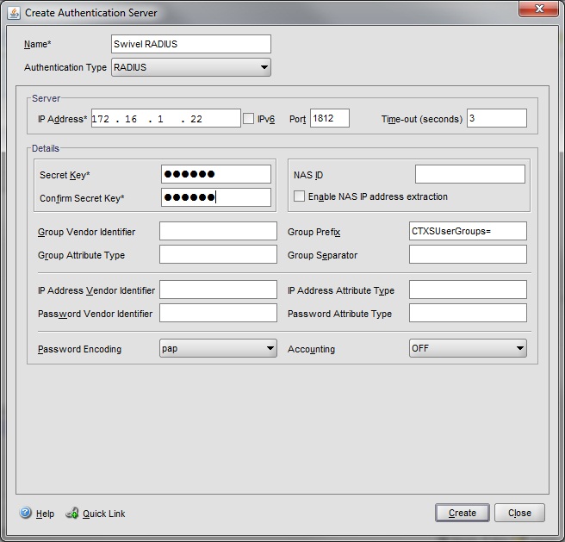The height and width of the screenshot is (542, 565).
Task: Click the 'Server' group title text
Action: point(46,98)
